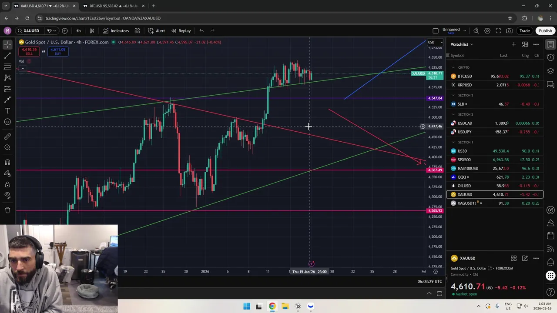Collapse the CRYPTO watchlist section

453,67
